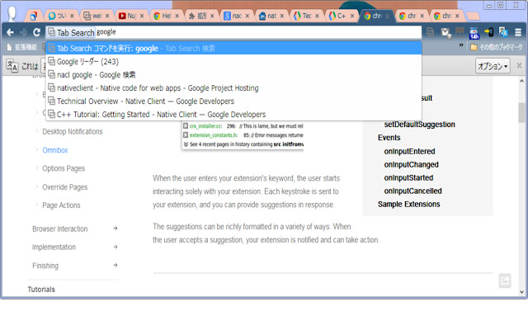Select C++ Tutorial: Getting Started suggestion
528x330 pixels.
pos(233,114)
